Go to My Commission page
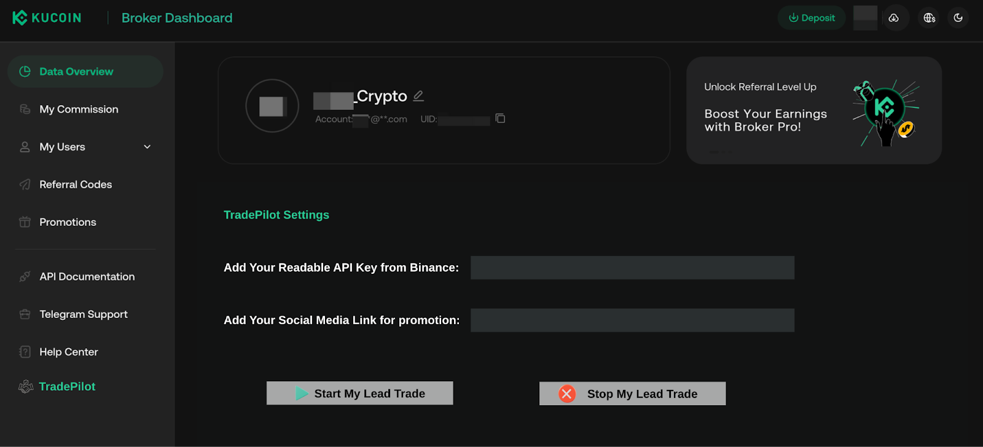The width and height of the screenshot is (983, 447). [79, 109]
